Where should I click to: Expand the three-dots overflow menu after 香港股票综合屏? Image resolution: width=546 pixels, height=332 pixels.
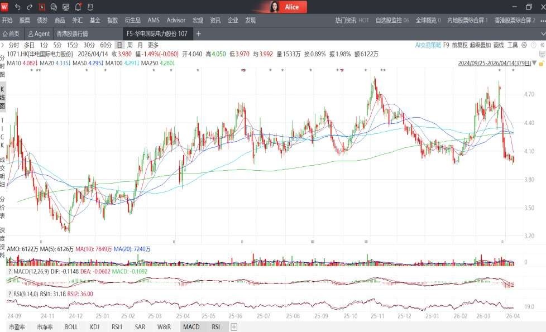point(542,21)
